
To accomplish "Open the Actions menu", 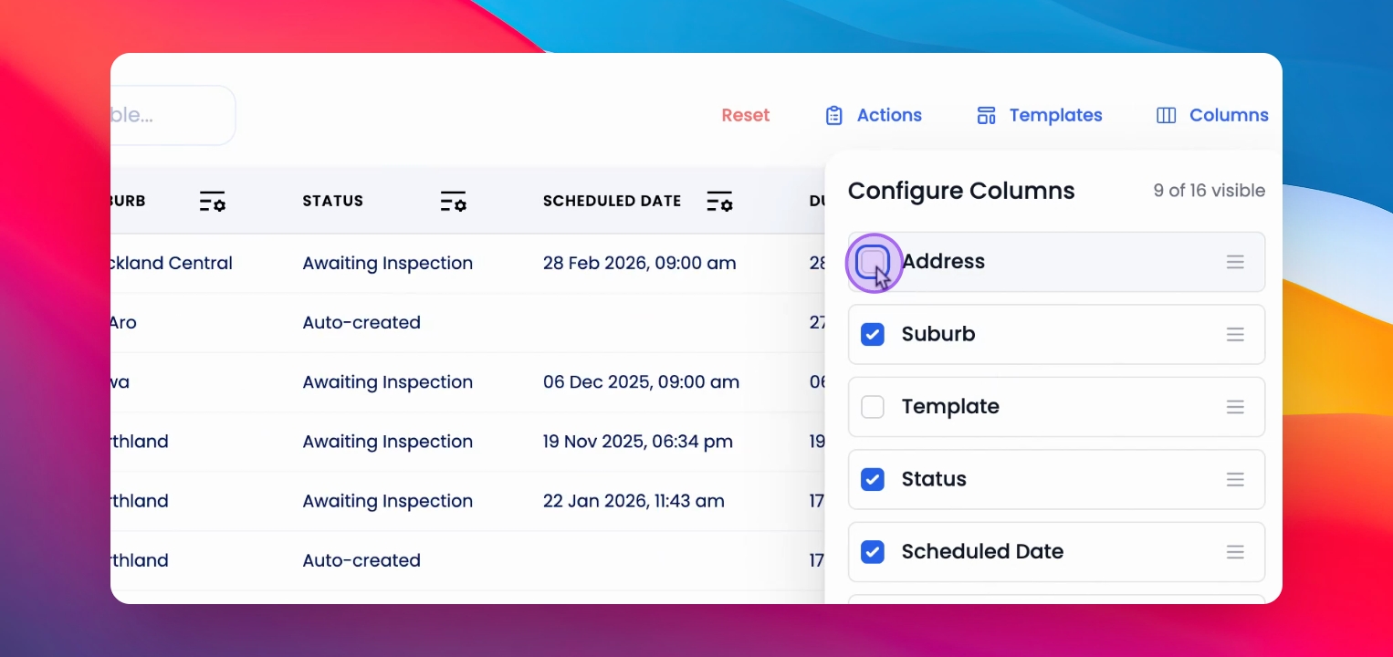I will coord(874,116).
